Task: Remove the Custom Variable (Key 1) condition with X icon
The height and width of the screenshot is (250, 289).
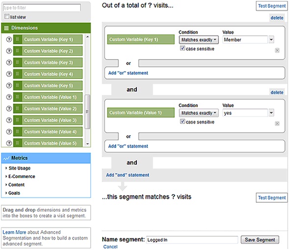Action: [x=277, y=50]
